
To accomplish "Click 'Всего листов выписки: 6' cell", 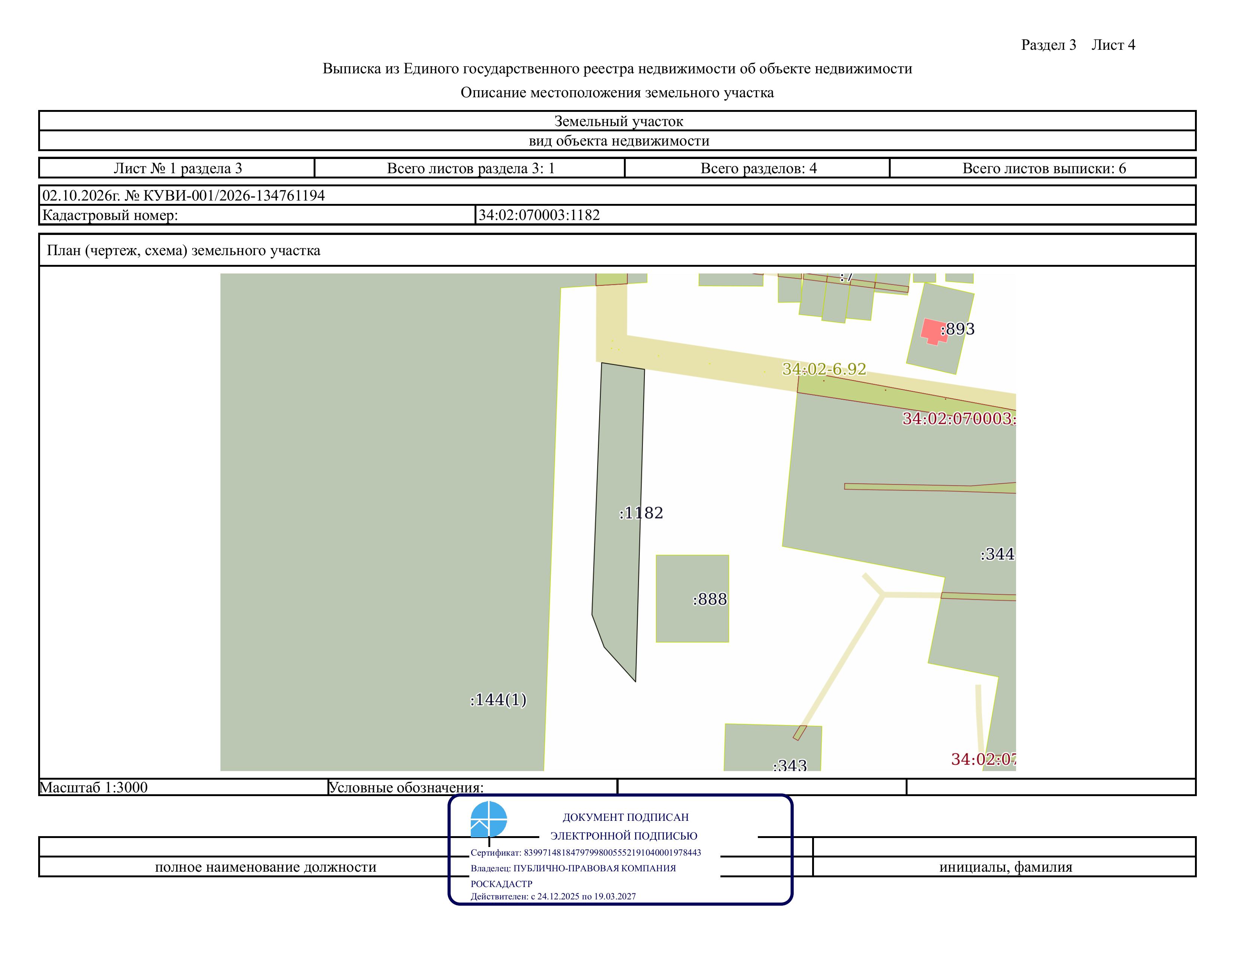I will click(1043, 168).
